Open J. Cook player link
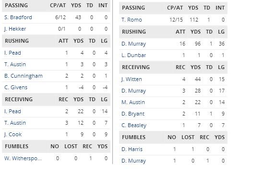 [13, 134]
